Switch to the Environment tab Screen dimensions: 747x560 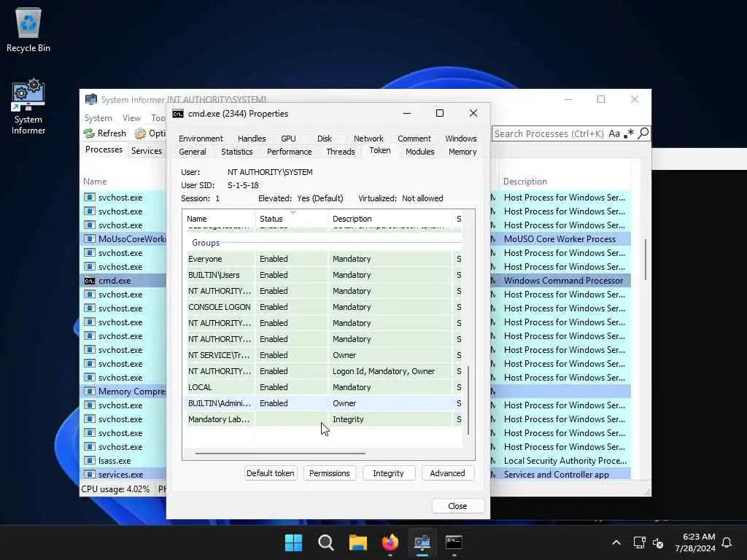coord(201,139)
